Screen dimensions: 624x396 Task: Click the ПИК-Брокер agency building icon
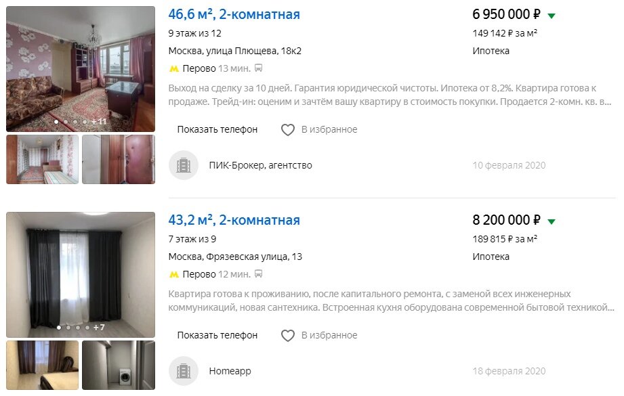coord(184,165)
